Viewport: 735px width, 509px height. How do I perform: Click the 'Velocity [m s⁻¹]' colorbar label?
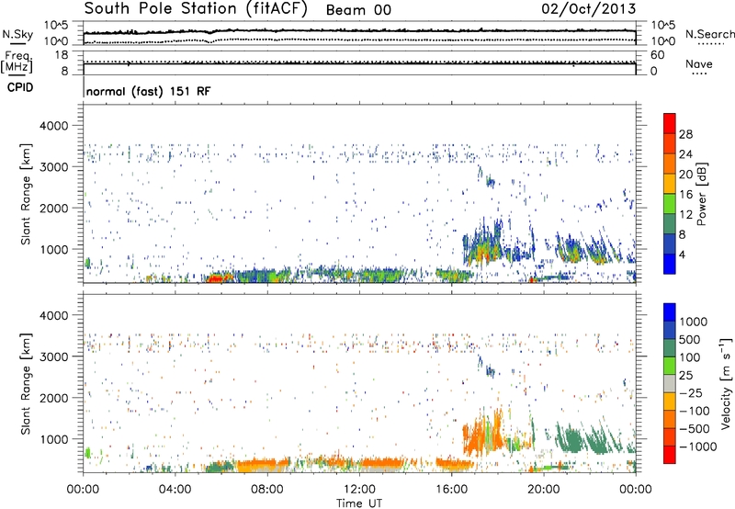(726, 383)
